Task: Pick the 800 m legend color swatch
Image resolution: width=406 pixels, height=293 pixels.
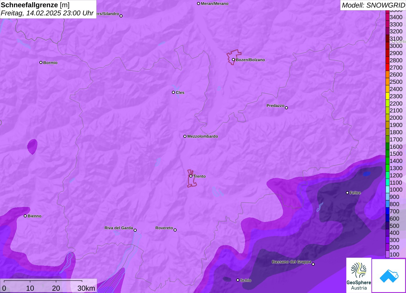Action: point(387,204)
